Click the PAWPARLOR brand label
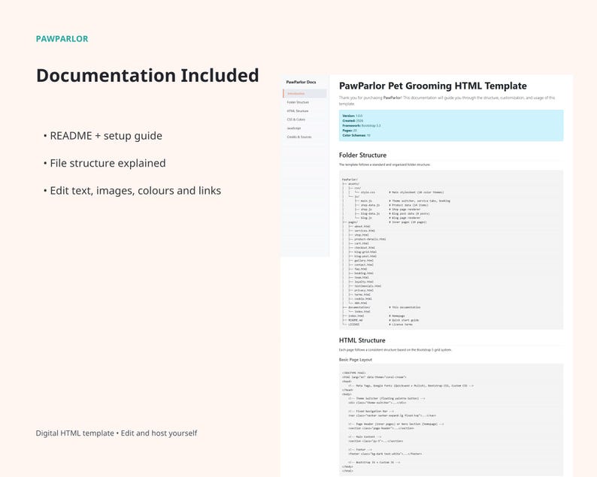Image resolution: width=597 pixels, height=477 pixels. pyautogui.click(x=62, y=39)
